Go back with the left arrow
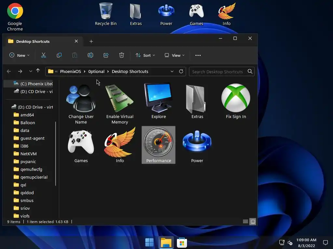The height and width of the screenshot is (249, 333). pos(9,71)
